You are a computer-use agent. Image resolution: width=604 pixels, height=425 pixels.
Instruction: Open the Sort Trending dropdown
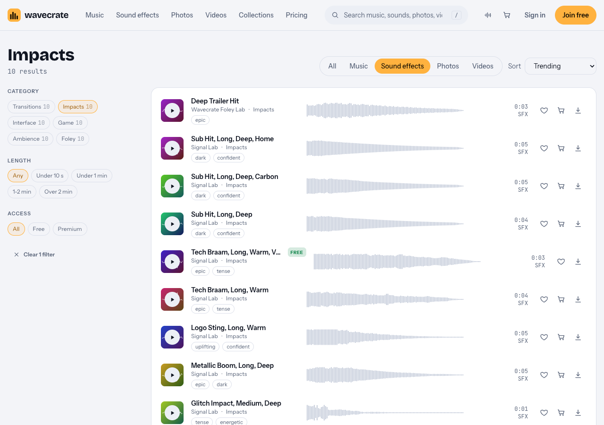[561, 66]
